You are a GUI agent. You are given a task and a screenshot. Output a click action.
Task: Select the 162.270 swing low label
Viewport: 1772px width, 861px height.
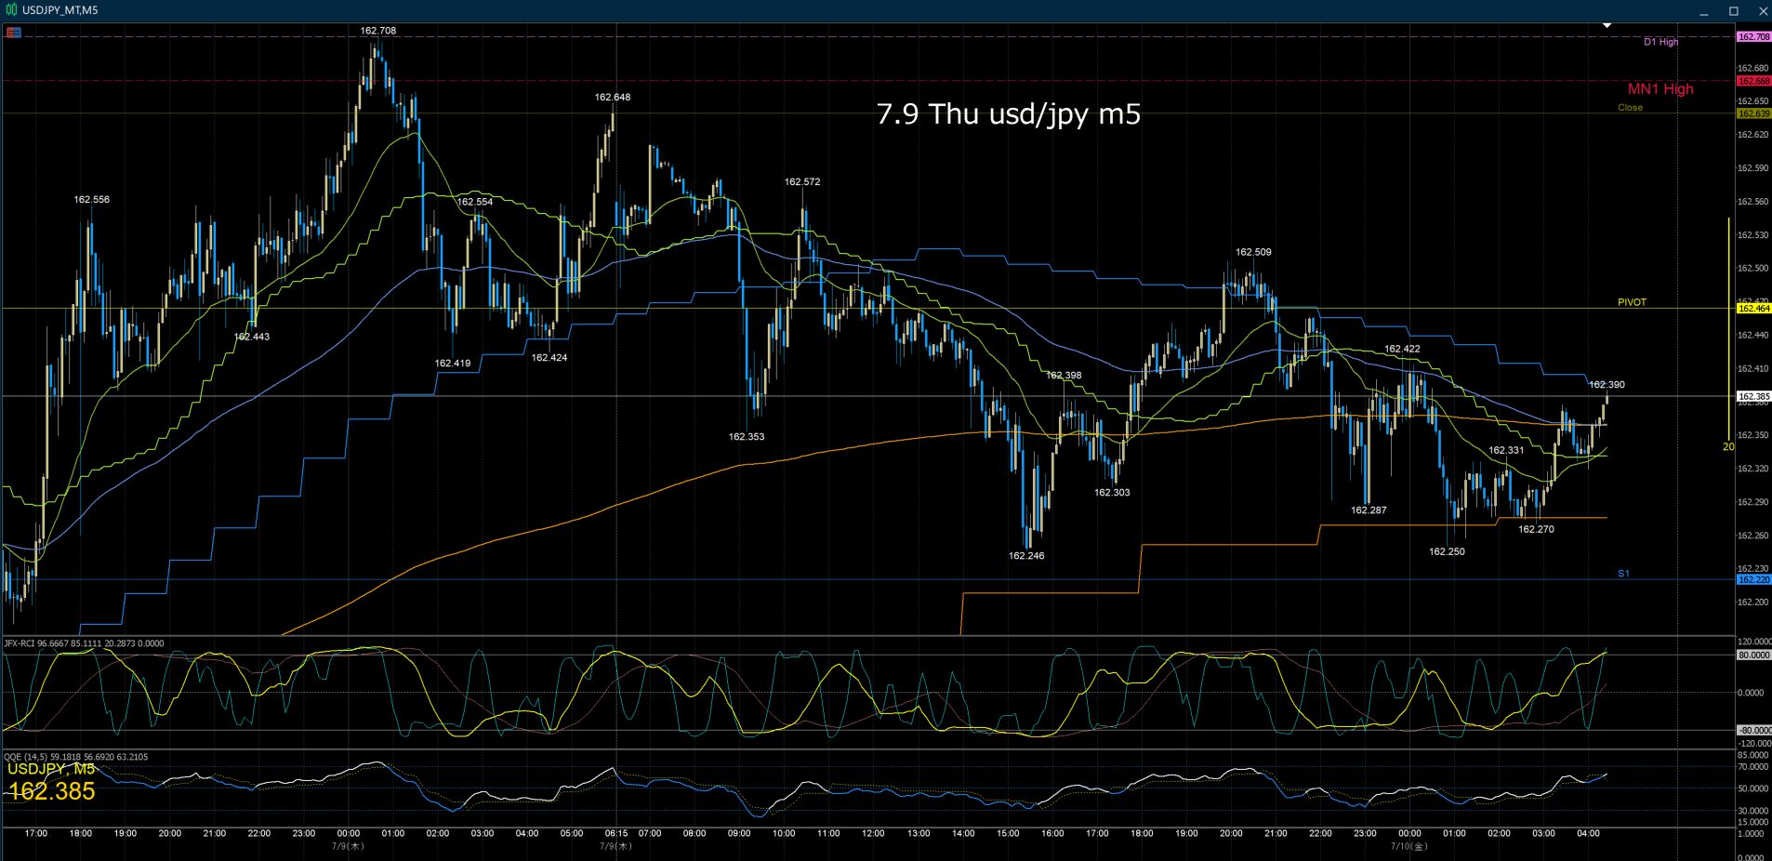[1536, 530]
